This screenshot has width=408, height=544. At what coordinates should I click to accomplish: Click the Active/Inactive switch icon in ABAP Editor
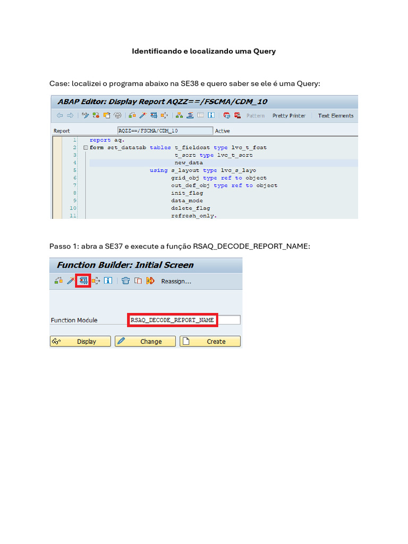tap(96, 115)
